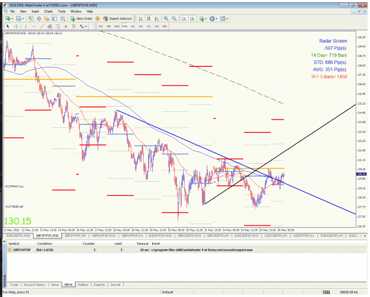Open the Periods clock dropdown
The width and height of the screenshot is (370, 297).
[213, 18]
